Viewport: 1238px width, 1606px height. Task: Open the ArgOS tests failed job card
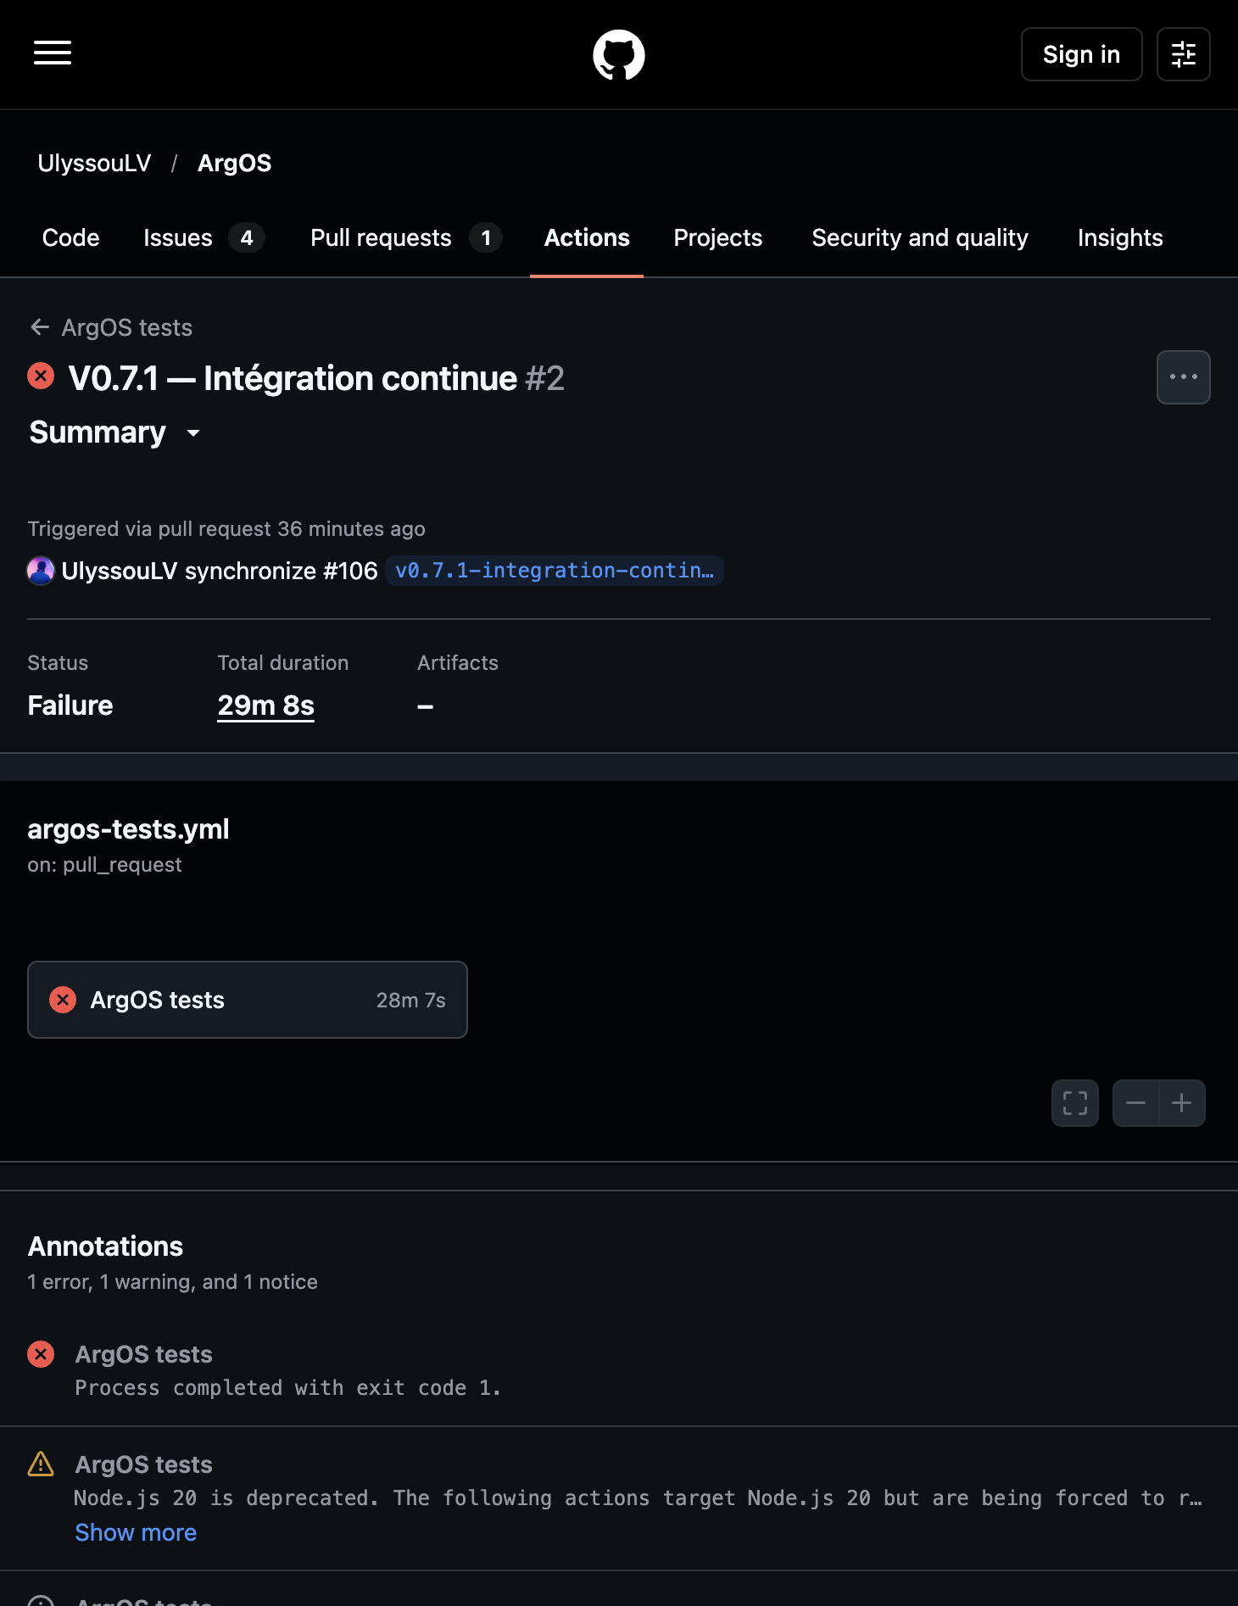(x=248, y=1000)
